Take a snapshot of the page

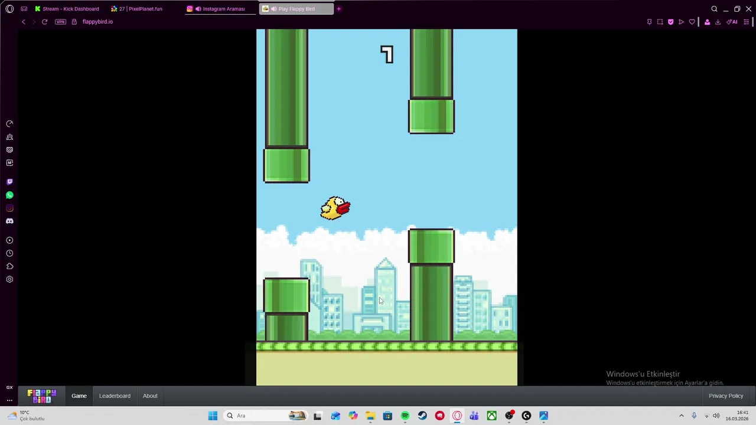[x=660, y=22]
